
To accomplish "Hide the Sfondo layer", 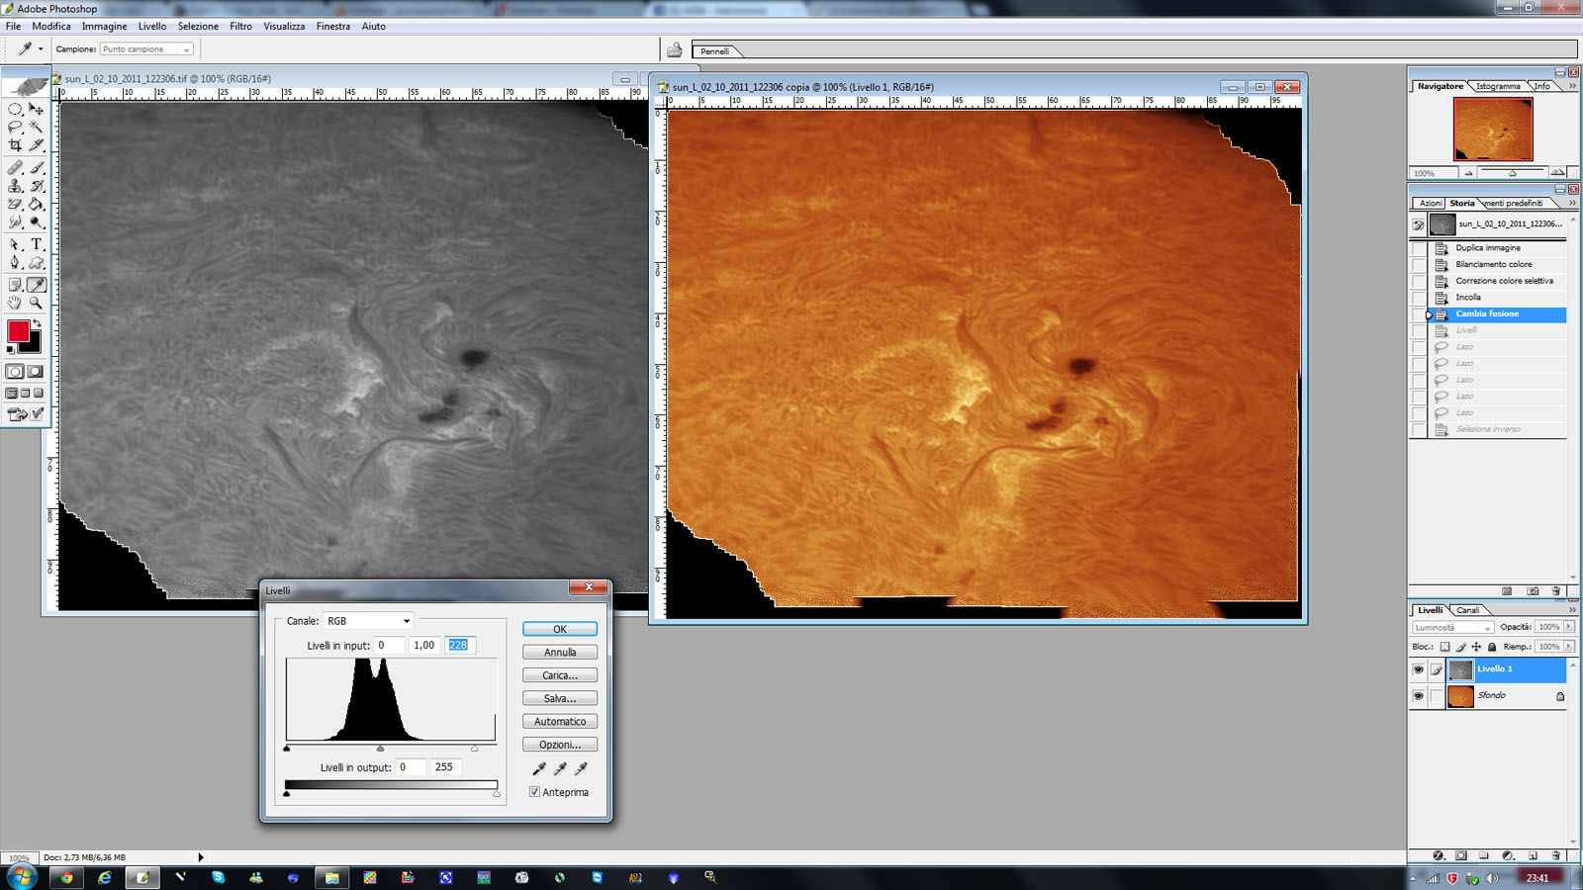I will pyautogui.click(x=1418, y=696).
